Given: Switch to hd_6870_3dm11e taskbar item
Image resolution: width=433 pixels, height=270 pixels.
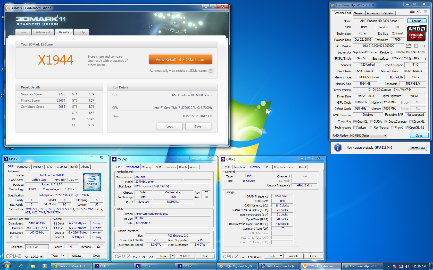Looking at the screenshot, I should 238,266.
